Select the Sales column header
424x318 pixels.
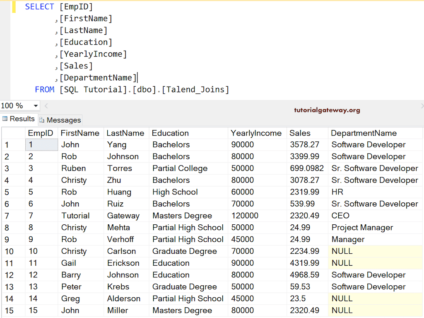click(307, 133)
